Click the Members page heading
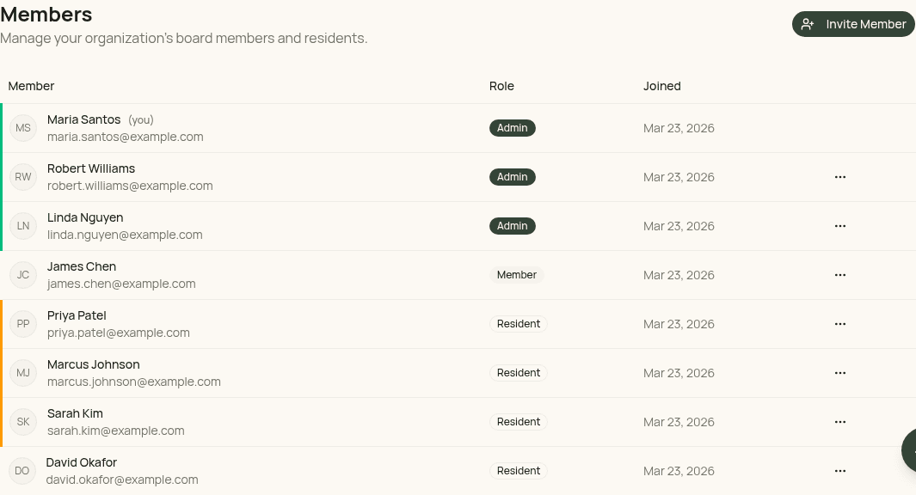 pos(46,14)
